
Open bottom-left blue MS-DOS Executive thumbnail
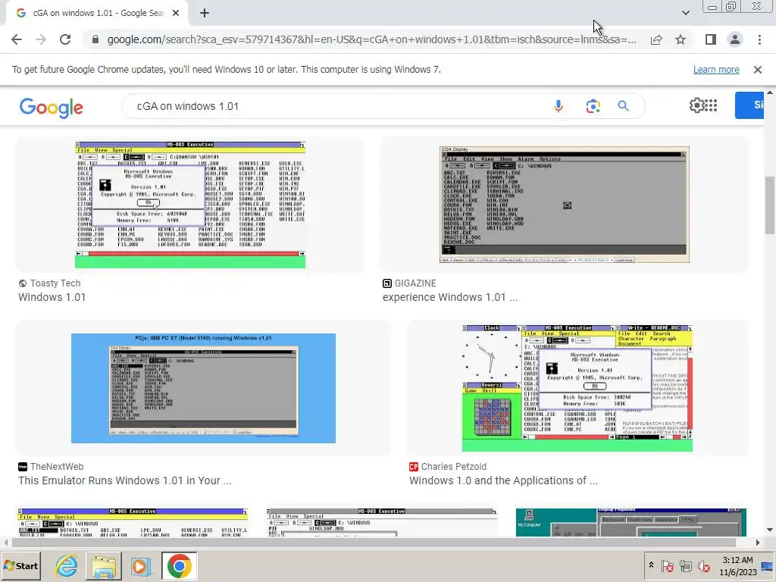132,522
